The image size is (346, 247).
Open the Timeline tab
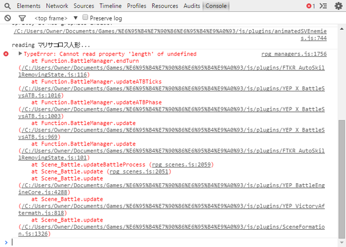[x=110, y=6]
